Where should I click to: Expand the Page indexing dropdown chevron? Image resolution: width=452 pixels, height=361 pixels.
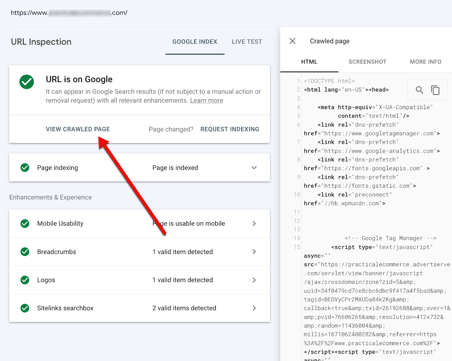pos(254,168)
